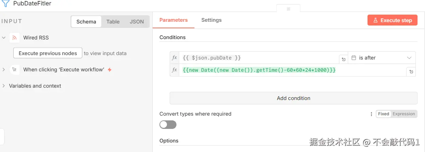
Task: Expand Variables and context section
Action: point(4,86)
